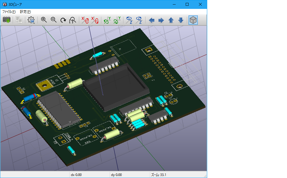The image size is (287, 178).
Task: Zoom in the 3D view
Action: (44, 20)
